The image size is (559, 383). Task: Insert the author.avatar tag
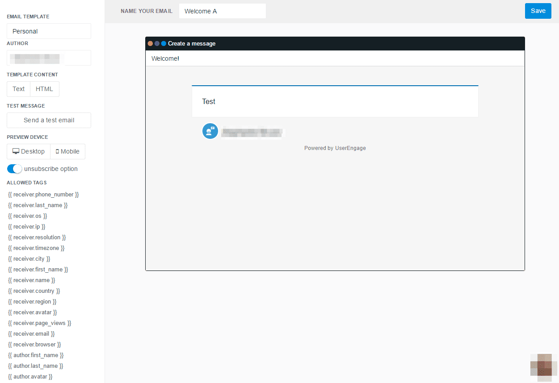(x=30, y=376)
